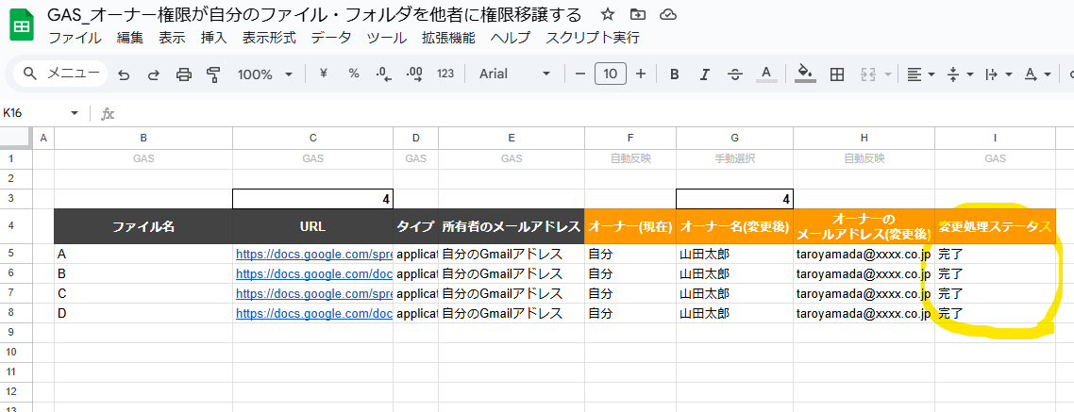Screen dimensions: 1074x412
Task: Select the 変更処理ステータス header cell
Action: tap(995, 226)
